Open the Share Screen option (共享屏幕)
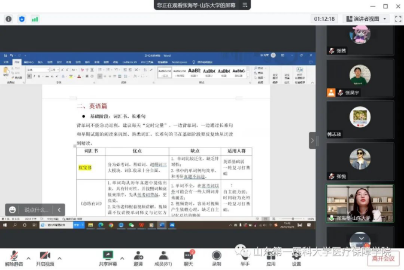This screenshot has height=270, width=404. click(x=108, y=256)
